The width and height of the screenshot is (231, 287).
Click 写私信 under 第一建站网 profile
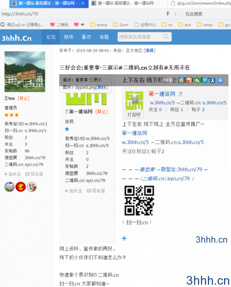(96, 191)
